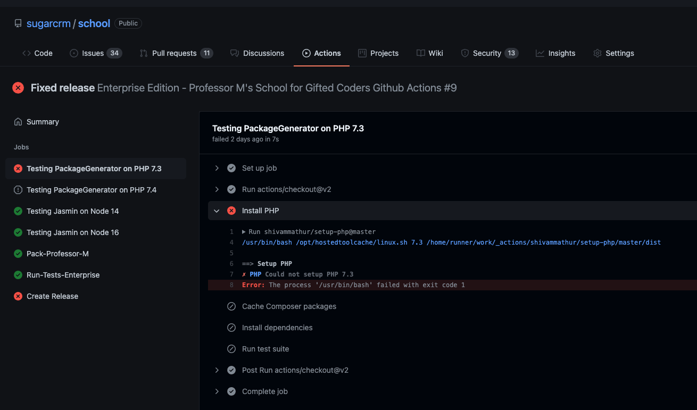Viewport: 697px width, 410px height.
Task: Open the Insights tab
Action: click(555, 53)
